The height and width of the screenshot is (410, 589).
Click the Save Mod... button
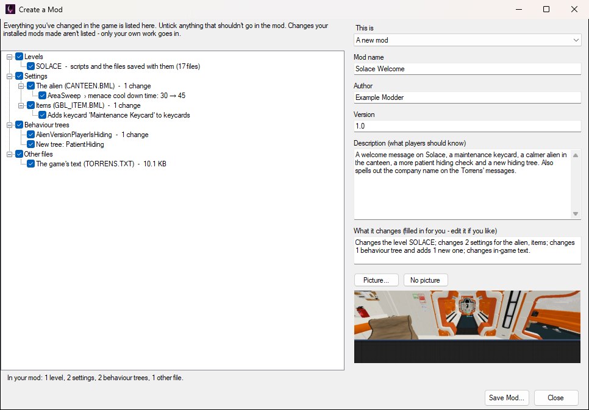[x=506, y=398]
